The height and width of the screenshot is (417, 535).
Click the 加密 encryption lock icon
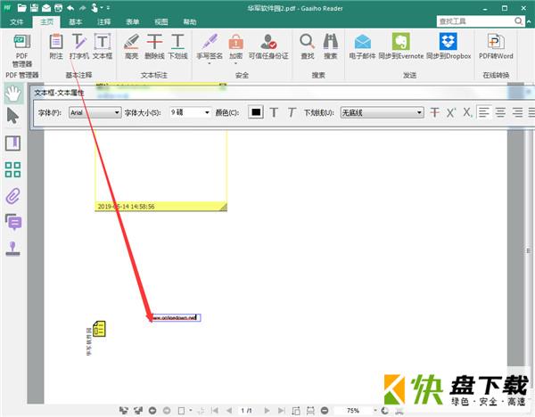click(235, 42)
